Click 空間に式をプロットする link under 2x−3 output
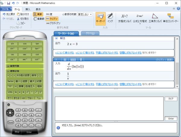 pos(131,53)
